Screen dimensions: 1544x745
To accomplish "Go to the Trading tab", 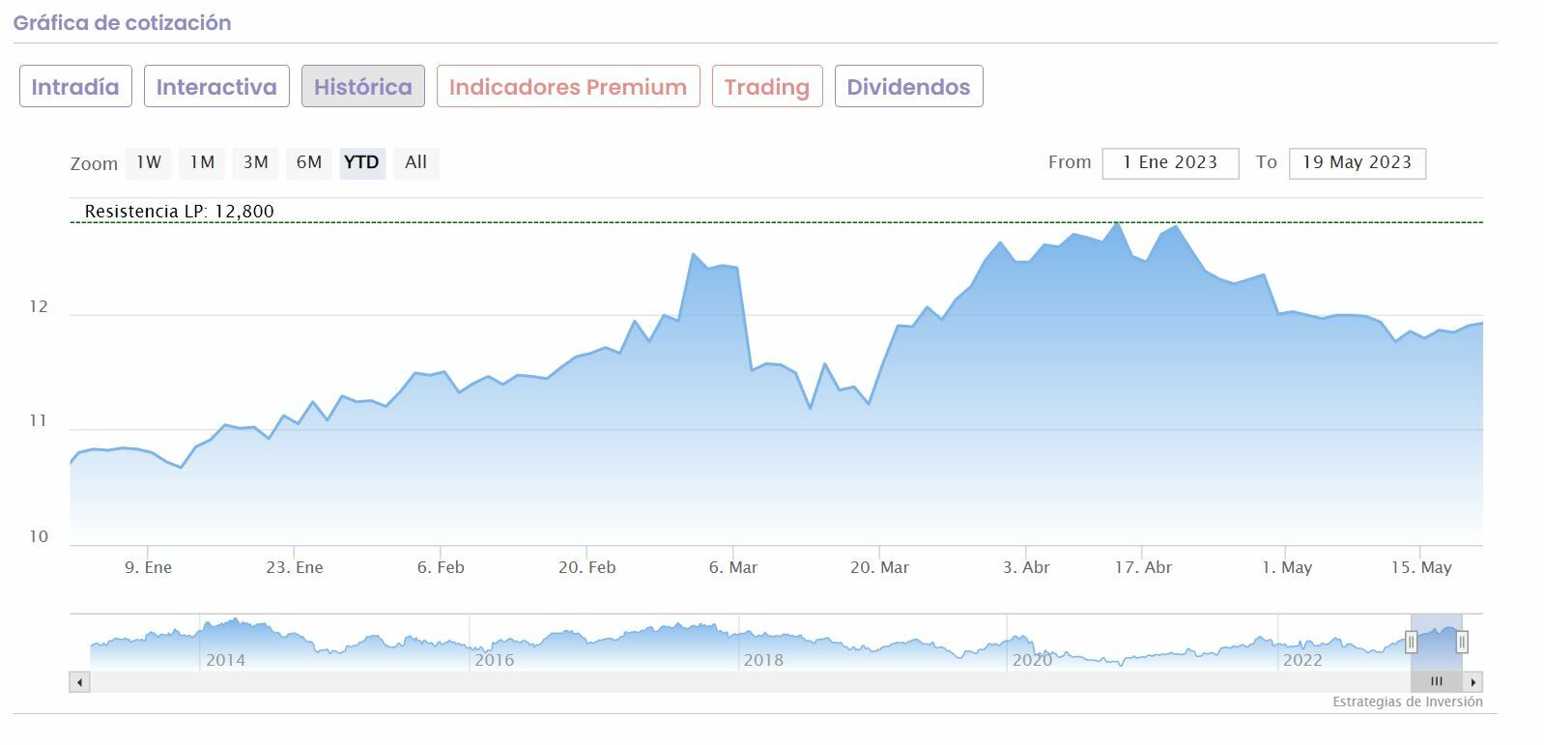I will pyautogui.click(x=767, y=87).
